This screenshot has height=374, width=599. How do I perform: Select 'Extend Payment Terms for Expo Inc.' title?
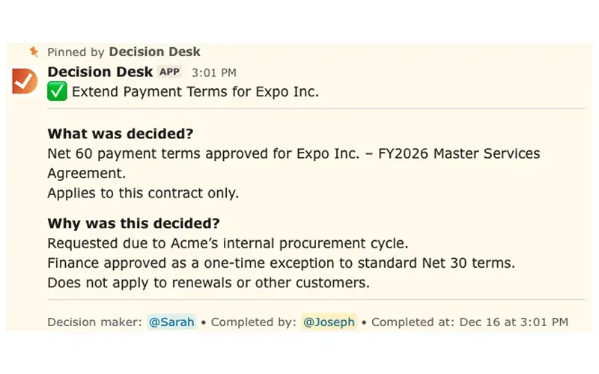click(195, 92)
